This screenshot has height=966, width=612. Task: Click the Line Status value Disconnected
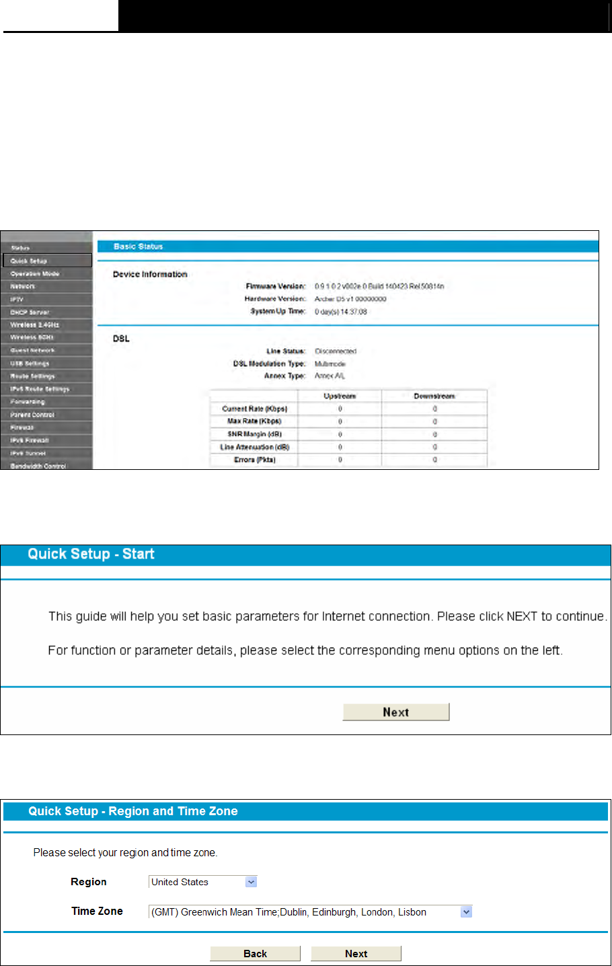point(336,351)
